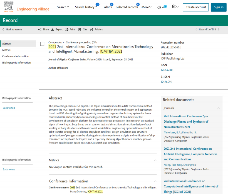
Task: Click the Cite quotation icon
Action: pyautogui.click(x=80, y=30)
